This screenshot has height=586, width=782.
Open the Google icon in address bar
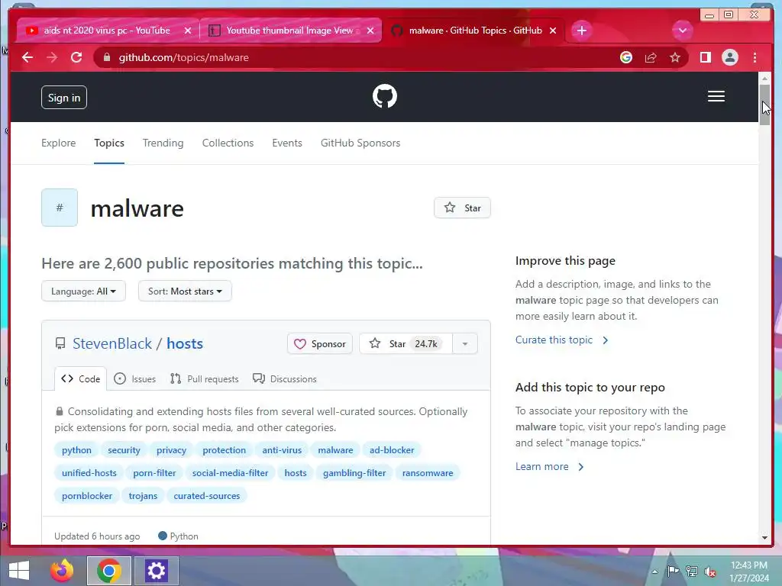[626, 57]
